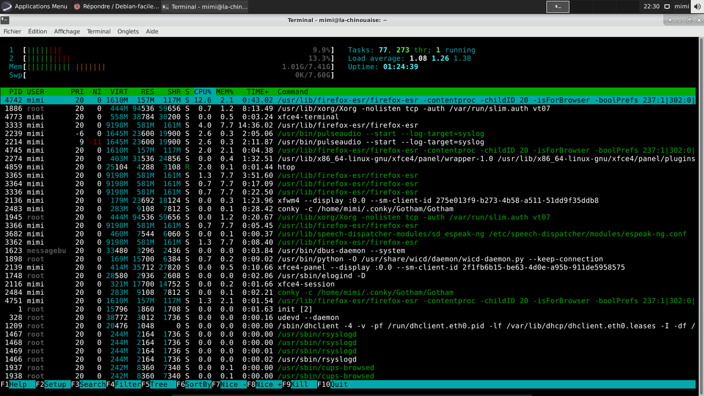This screenshot has height=396, width=704.
Task: Sort by the TIME+ column header
Action: pos(258,92)
